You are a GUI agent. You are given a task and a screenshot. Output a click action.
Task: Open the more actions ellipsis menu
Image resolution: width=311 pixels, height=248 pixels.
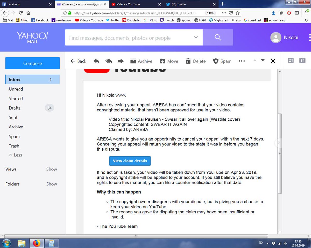tap(242, 61)
